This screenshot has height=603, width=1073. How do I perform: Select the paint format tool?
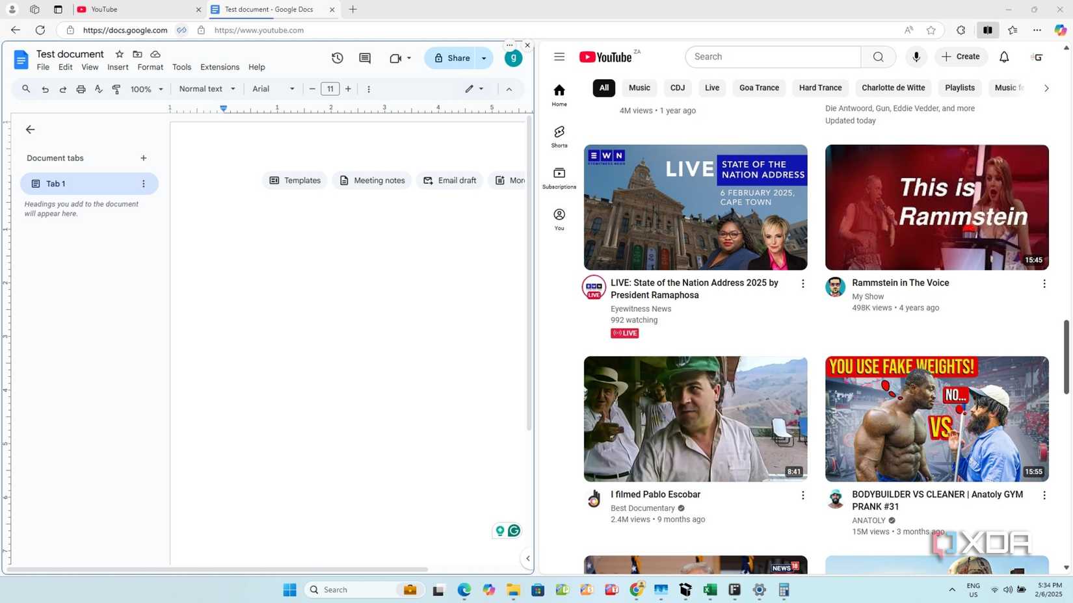tap(116, 88)
